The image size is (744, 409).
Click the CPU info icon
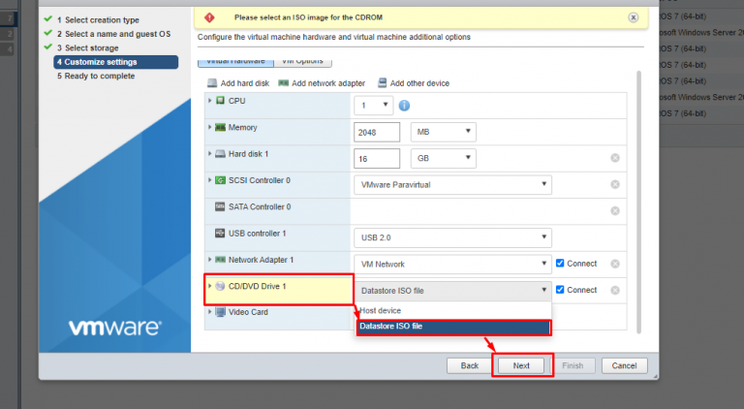coord(404,106)
